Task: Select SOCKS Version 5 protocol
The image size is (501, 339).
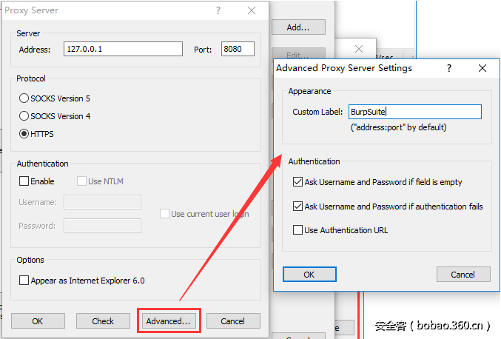Action: point(24,98)
